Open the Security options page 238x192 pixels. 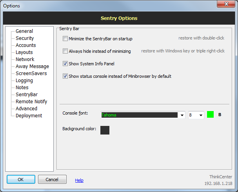coord(25,38)
